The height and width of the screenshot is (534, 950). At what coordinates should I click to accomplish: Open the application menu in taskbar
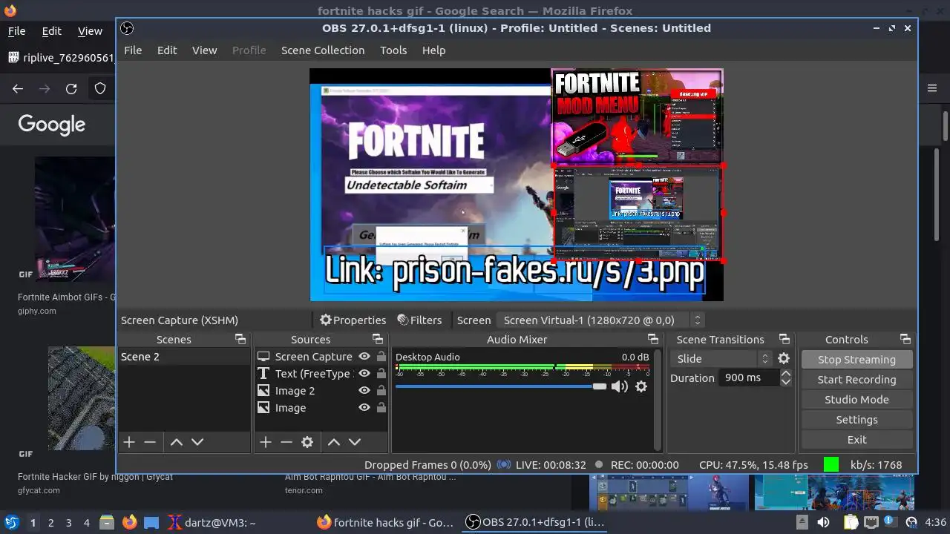click(12, 523)
